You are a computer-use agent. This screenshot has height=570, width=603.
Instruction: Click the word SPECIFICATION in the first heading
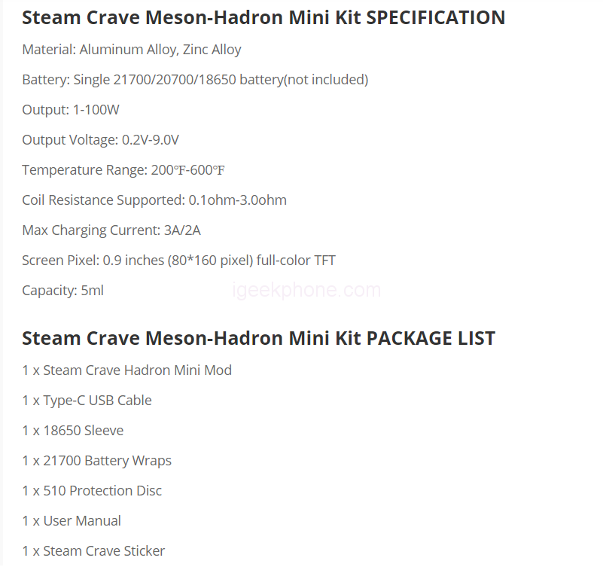coord(435,17)
